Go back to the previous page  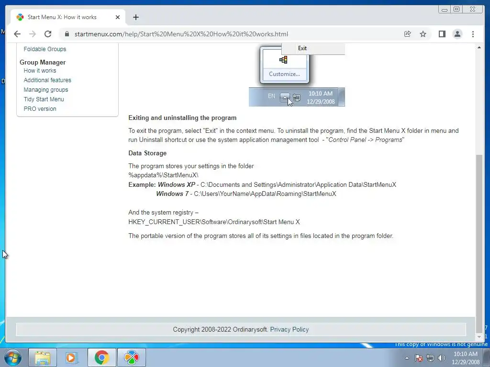(17, 34)
